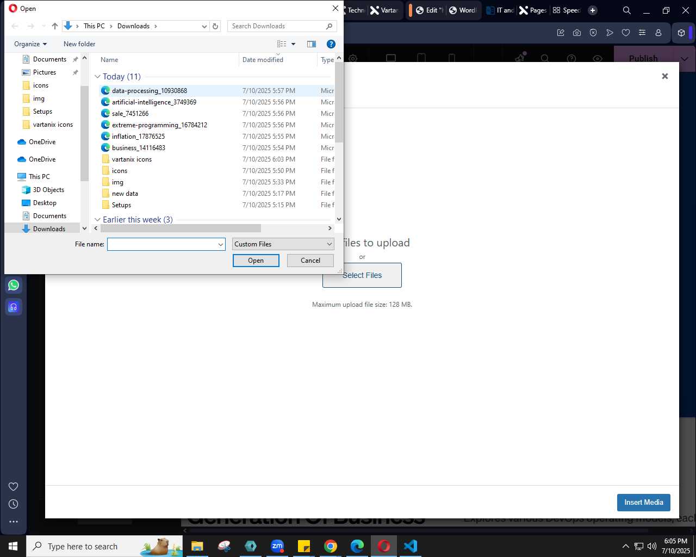Refresh the Downloads folder listing
The image size is (696, 557).
point(215,26)
